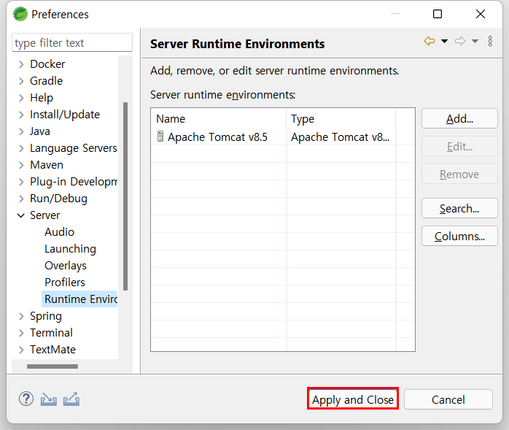Expand the Docker tree node

(x=21, y=64)
